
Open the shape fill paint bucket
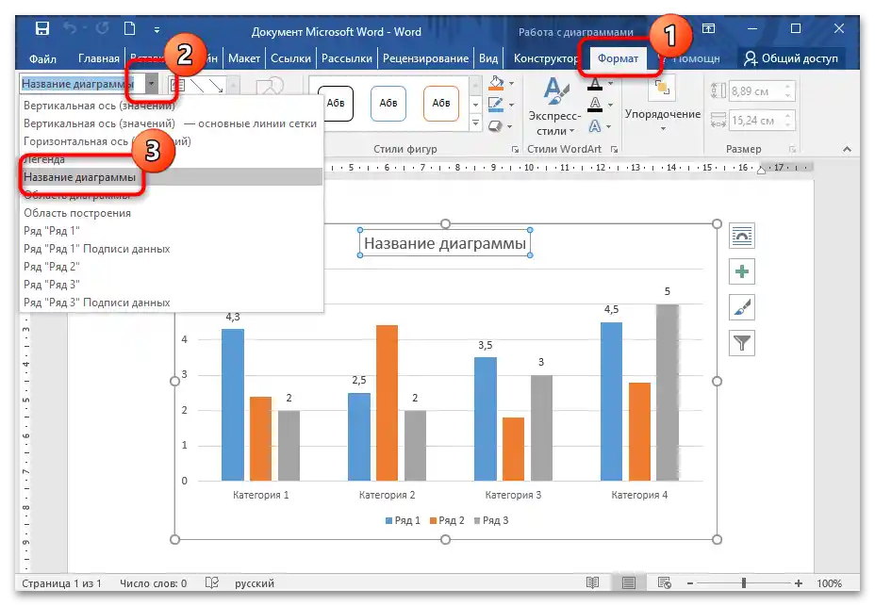click(x=496, y=84)
